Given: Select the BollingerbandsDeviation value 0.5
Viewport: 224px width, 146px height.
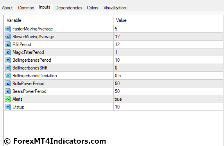Looking at the screenshot, I should point(168,76).
